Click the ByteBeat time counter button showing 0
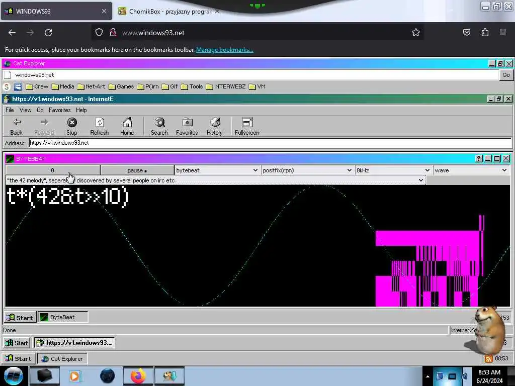The image size is (515, 386). 52,170
